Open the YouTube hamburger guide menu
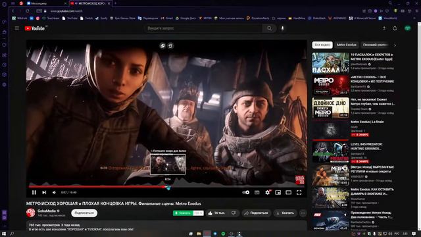421x237 pixels. coord(17,28)
